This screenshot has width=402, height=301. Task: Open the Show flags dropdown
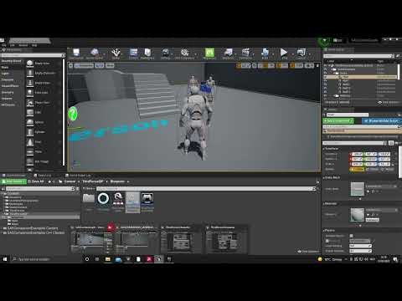110,66
